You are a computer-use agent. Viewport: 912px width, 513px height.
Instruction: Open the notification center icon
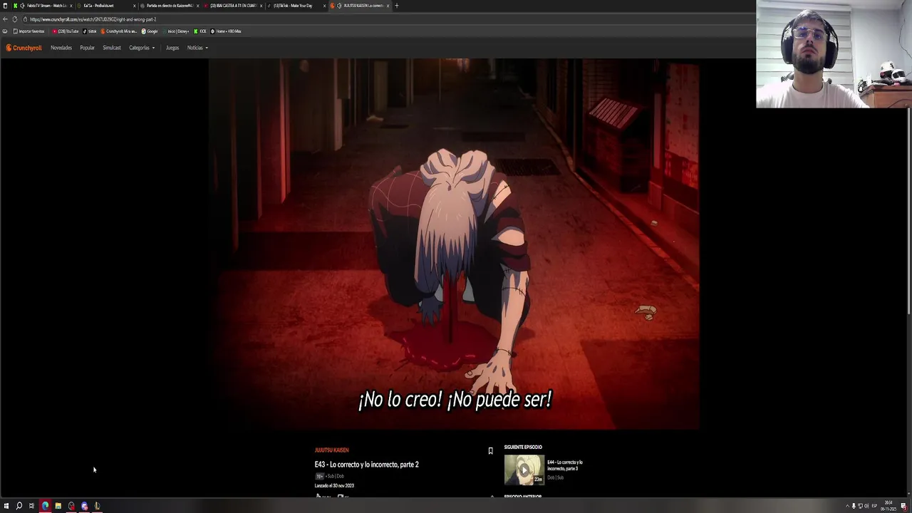pos(905,506)
